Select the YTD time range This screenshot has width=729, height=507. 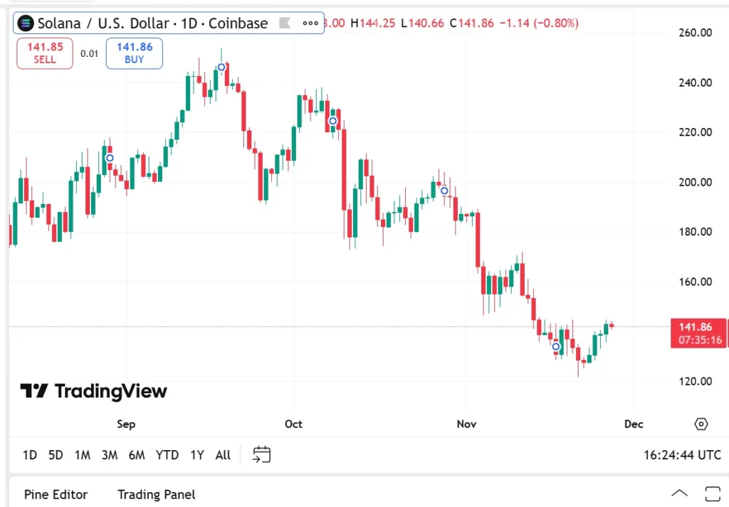[167, 455]
